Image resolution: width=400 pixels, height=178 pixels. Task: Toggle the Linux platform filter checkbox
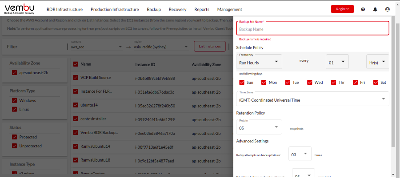click(15, 109)
